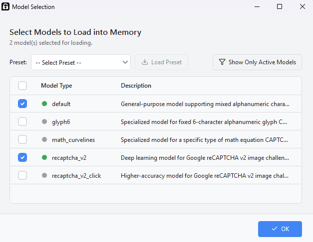Click the Load Preset button
This screenshot has width=313, height=242.
click(161, 62)
